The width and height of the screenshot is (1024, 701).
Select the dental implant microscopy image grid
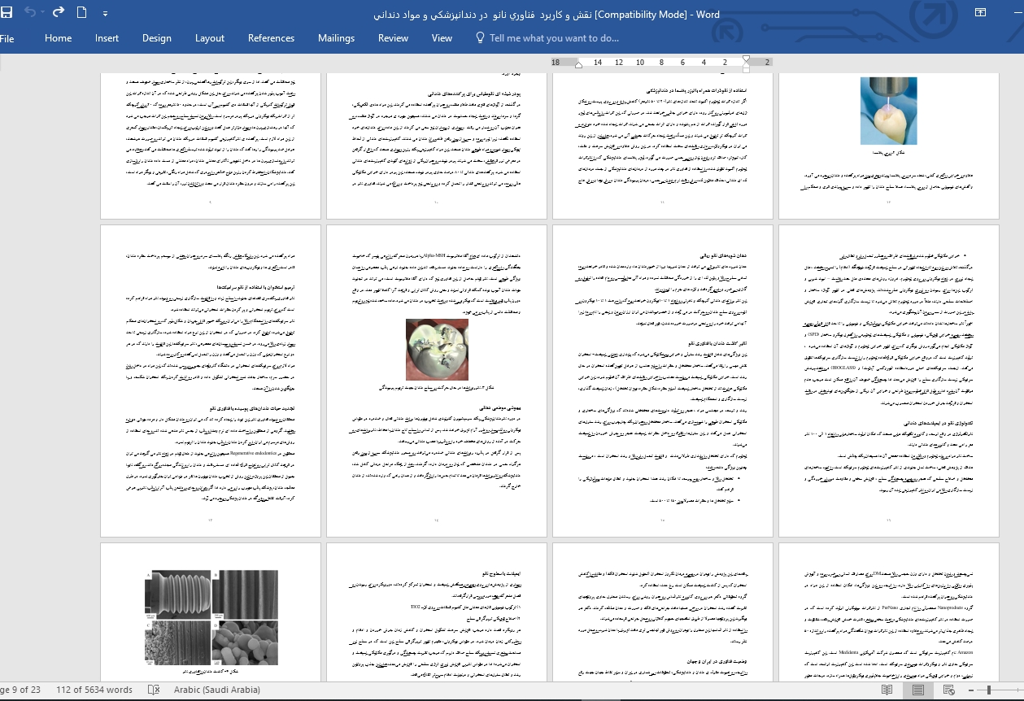211,617
